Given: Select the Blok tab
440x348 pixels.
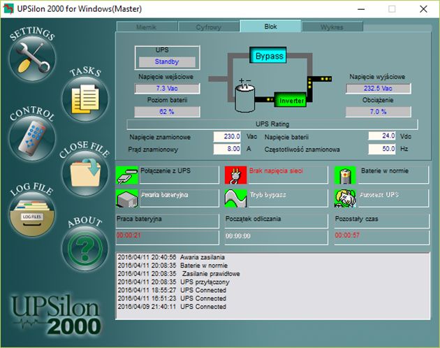Looking at the screenshot, I should tap(270, 26).
